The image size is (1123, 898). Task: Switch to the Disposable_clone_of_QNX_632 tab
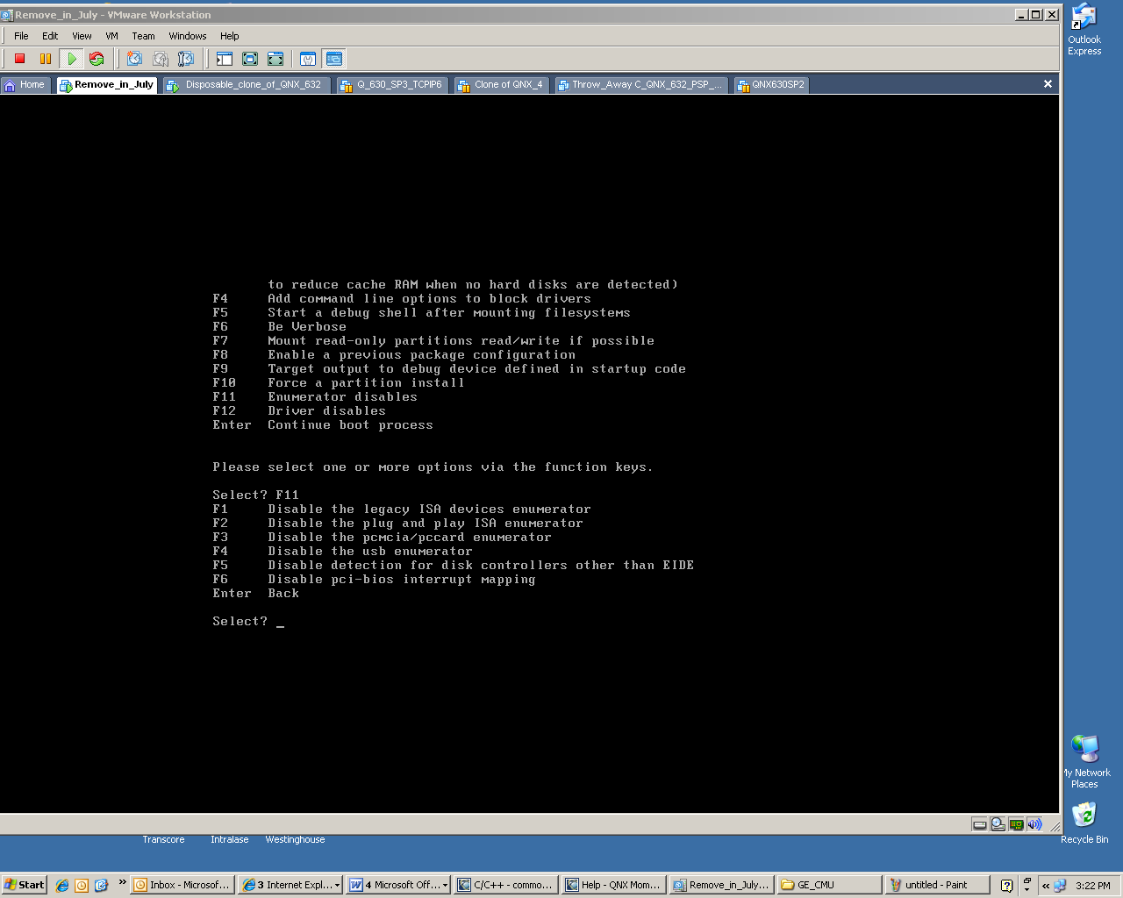247,85
